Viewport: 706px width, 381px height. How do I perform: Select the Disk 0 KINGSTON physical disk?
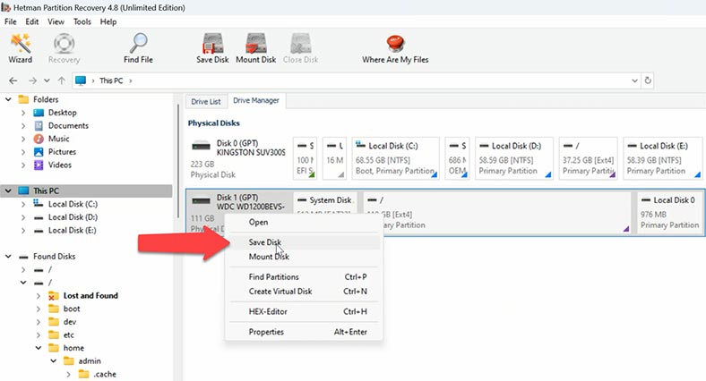click(237, 158)
